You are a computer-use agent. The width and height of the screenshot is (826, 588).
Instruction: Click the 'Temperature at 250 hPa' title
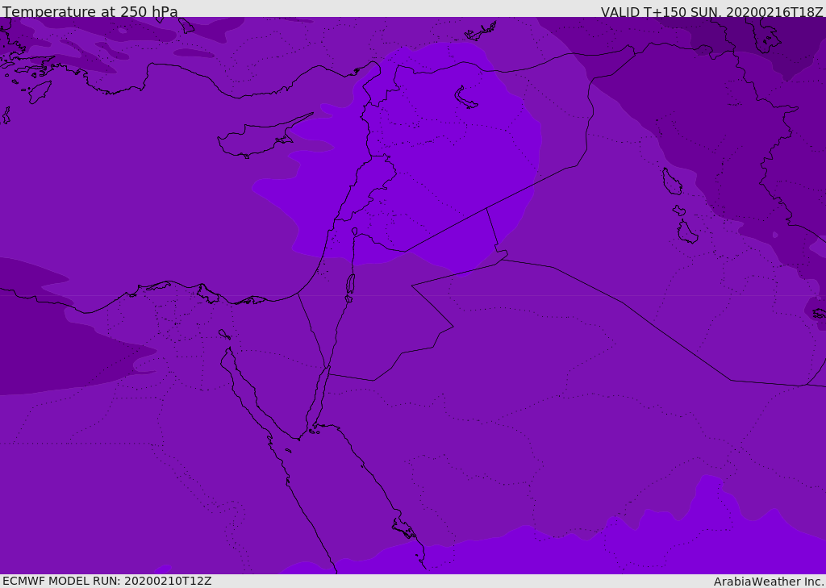[x=90, y=12]
